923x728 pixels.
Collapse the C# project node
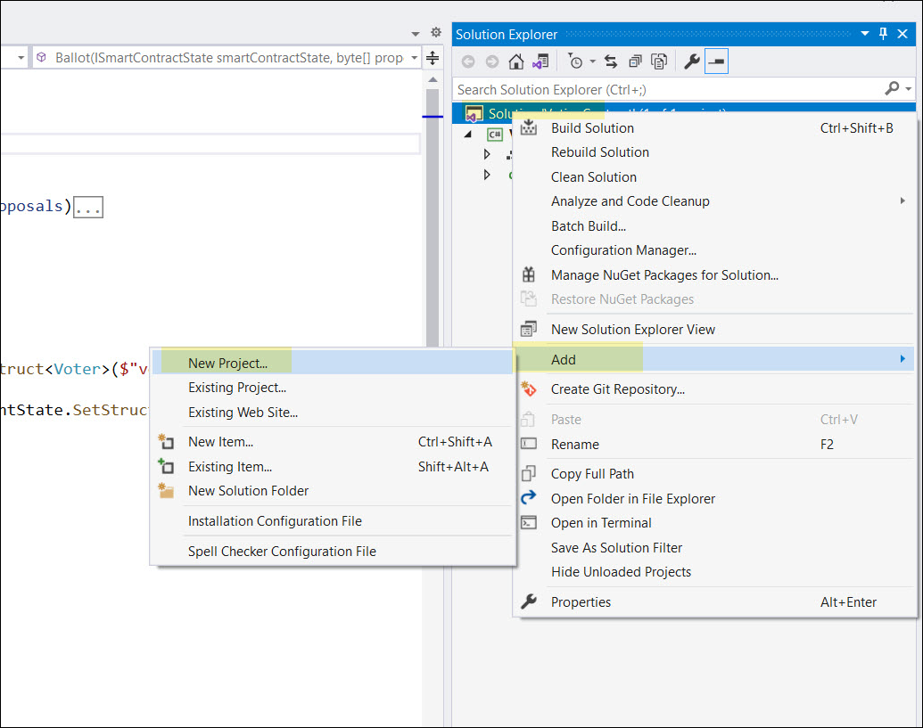point(468,134)
